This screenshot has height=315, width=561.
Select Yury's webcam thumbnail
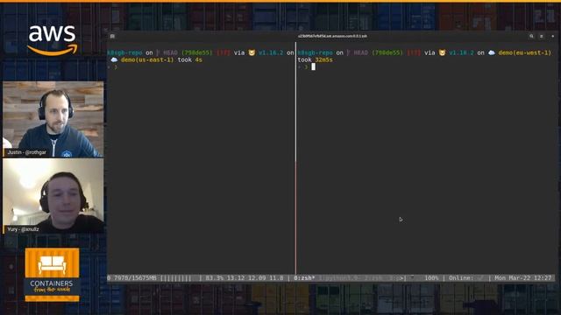tap(53, 196)
